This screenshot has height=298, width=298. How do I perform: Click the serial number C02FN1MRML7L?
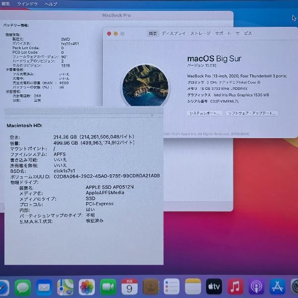[224, 101]
